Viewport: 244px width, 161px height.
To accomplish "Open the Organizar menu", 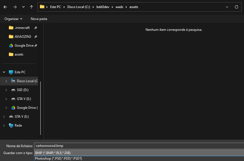I will [13, 19].
